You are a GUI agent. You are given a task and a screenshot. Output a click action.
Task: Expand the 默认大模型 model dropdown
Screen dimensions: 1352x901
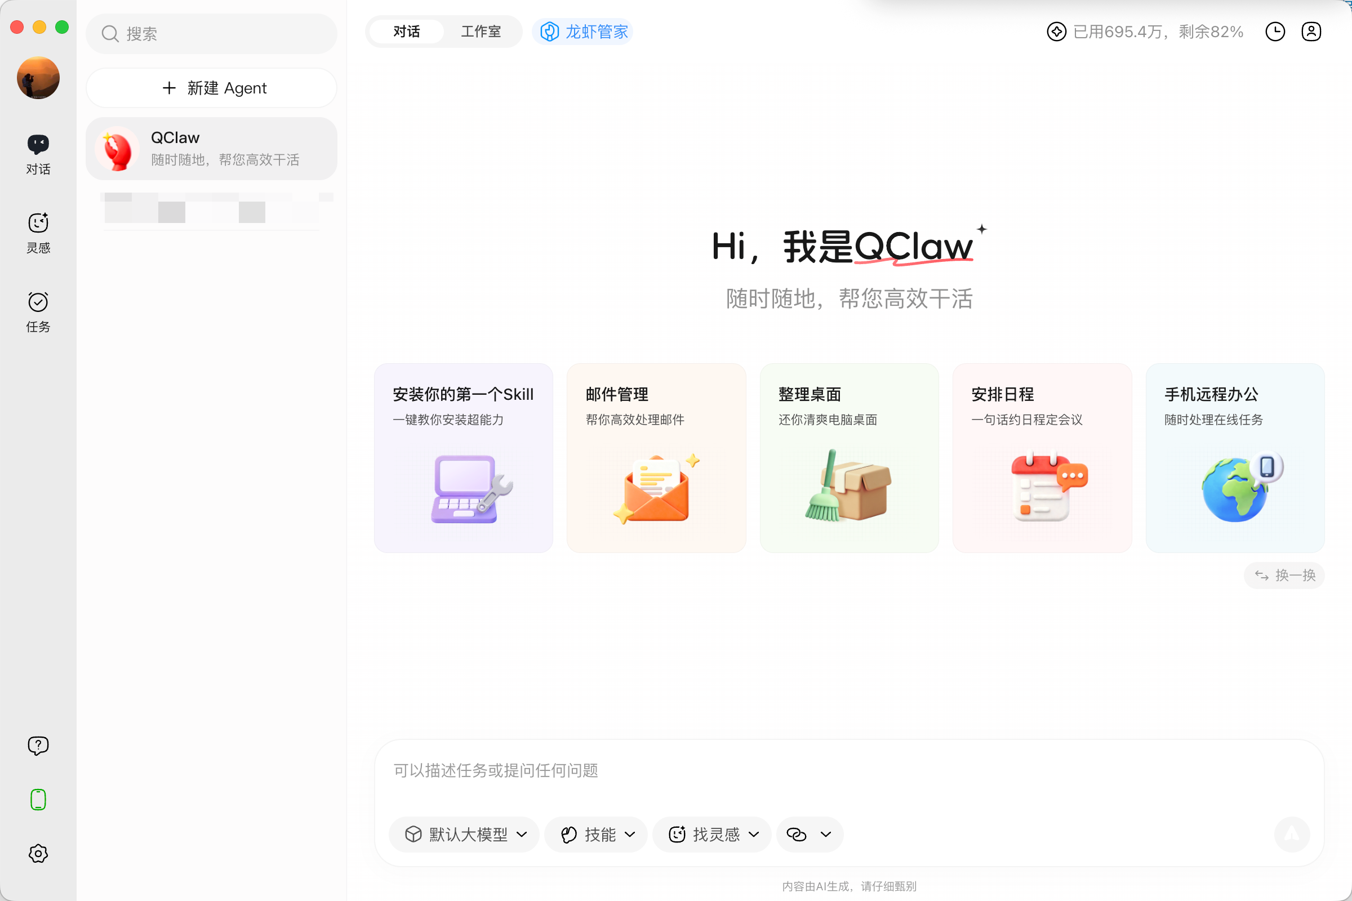pos(464,835)
